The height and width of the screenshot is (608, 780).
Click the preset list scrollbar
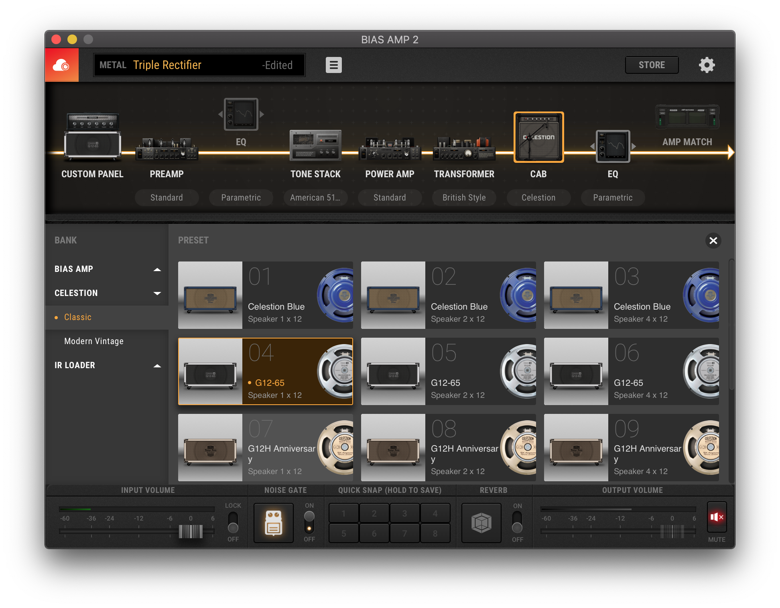tap(731, 325)
